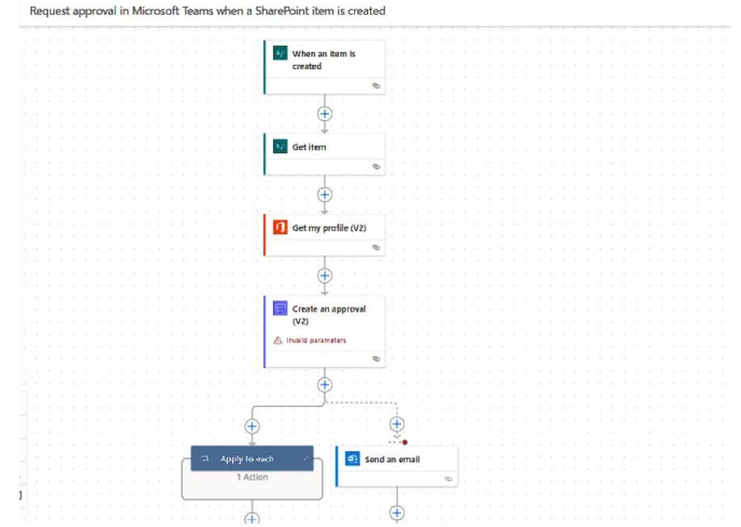Click the warning icon beside Invalid parameters
The height and width of the screenshot is (527, 741).
click(278, 340)
